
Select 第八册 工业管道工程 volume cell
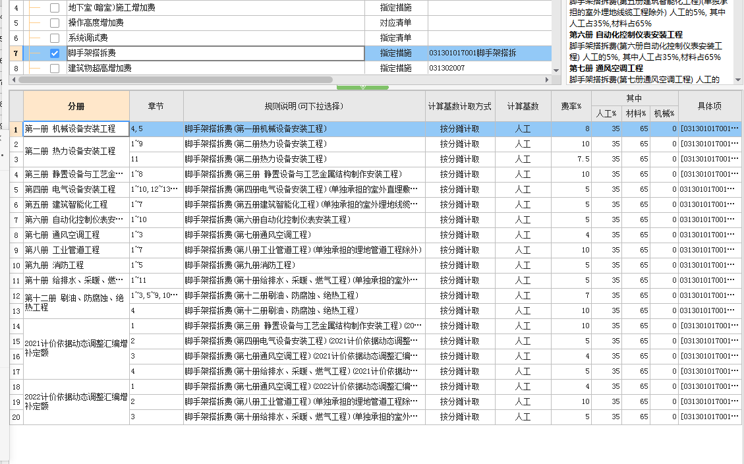point(76,250)
